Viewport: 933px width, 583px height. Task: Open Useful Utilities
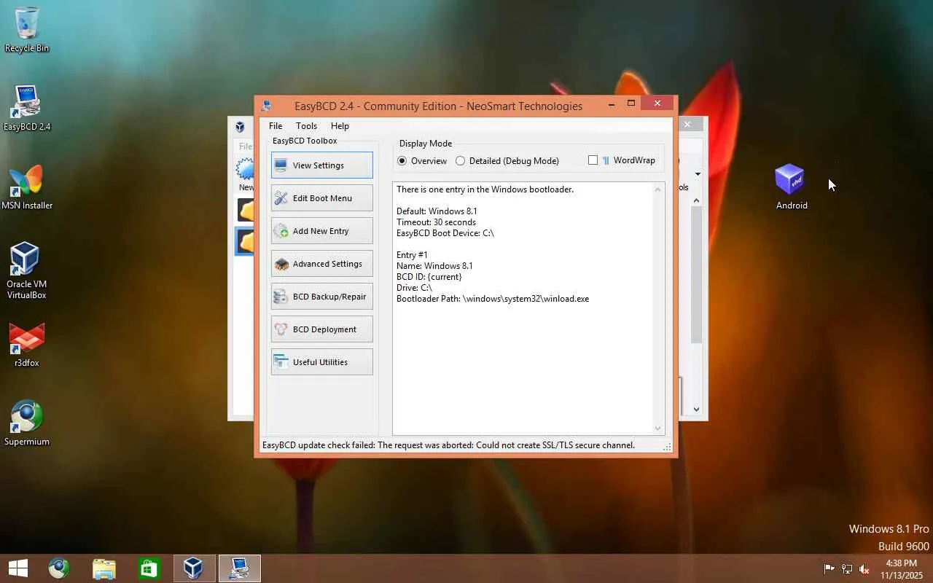click(322, 362)
